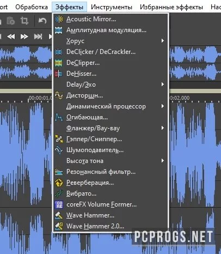
Task: Click the Fast Forward transport button
Action: click(x=24, y=37)
